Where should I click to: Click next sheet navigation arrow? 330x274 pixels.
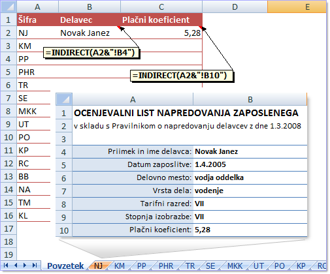[x=25, y=266]
